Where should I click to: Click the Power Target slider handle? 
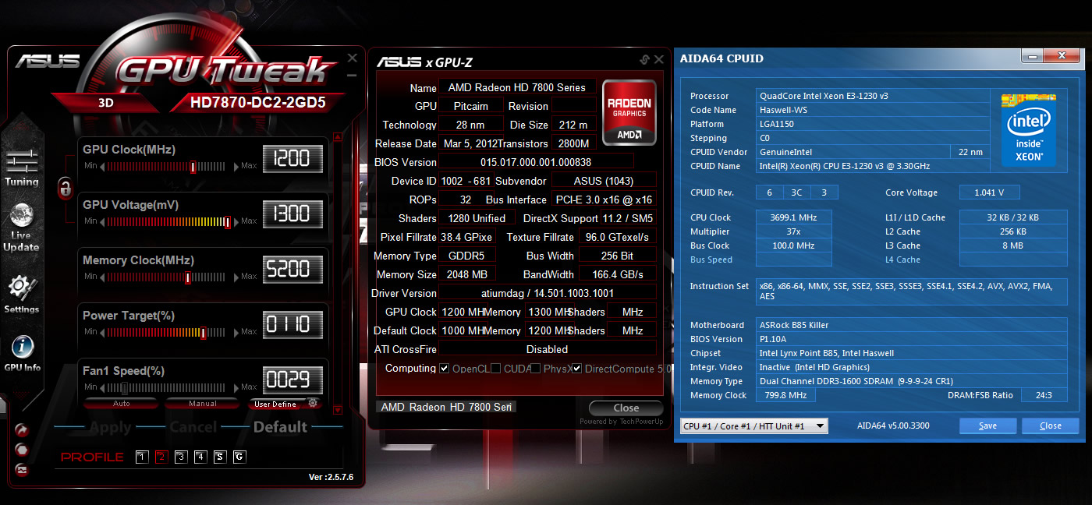[x=203, y=333]
